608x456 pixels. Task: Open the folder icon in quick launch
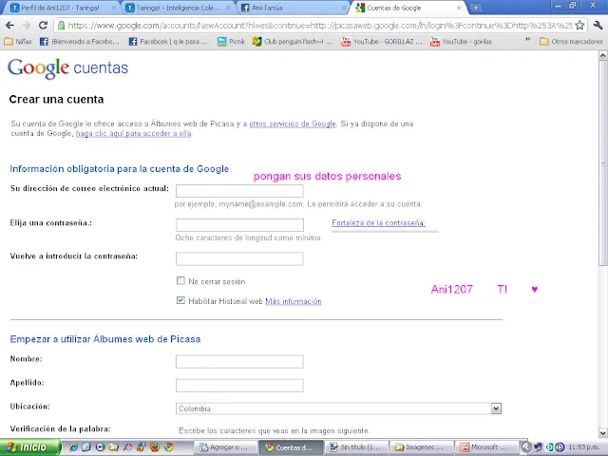(x=113, y=447)
